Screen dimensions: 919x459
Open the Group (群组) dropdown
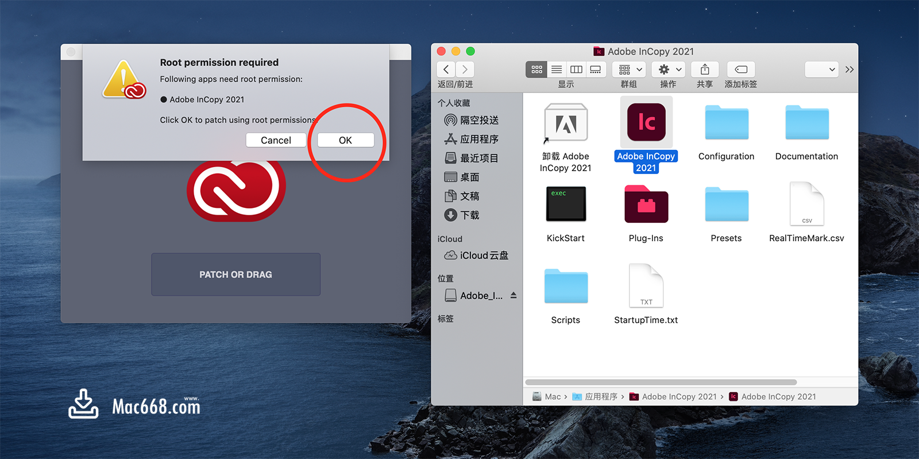(x=630, y=70)
